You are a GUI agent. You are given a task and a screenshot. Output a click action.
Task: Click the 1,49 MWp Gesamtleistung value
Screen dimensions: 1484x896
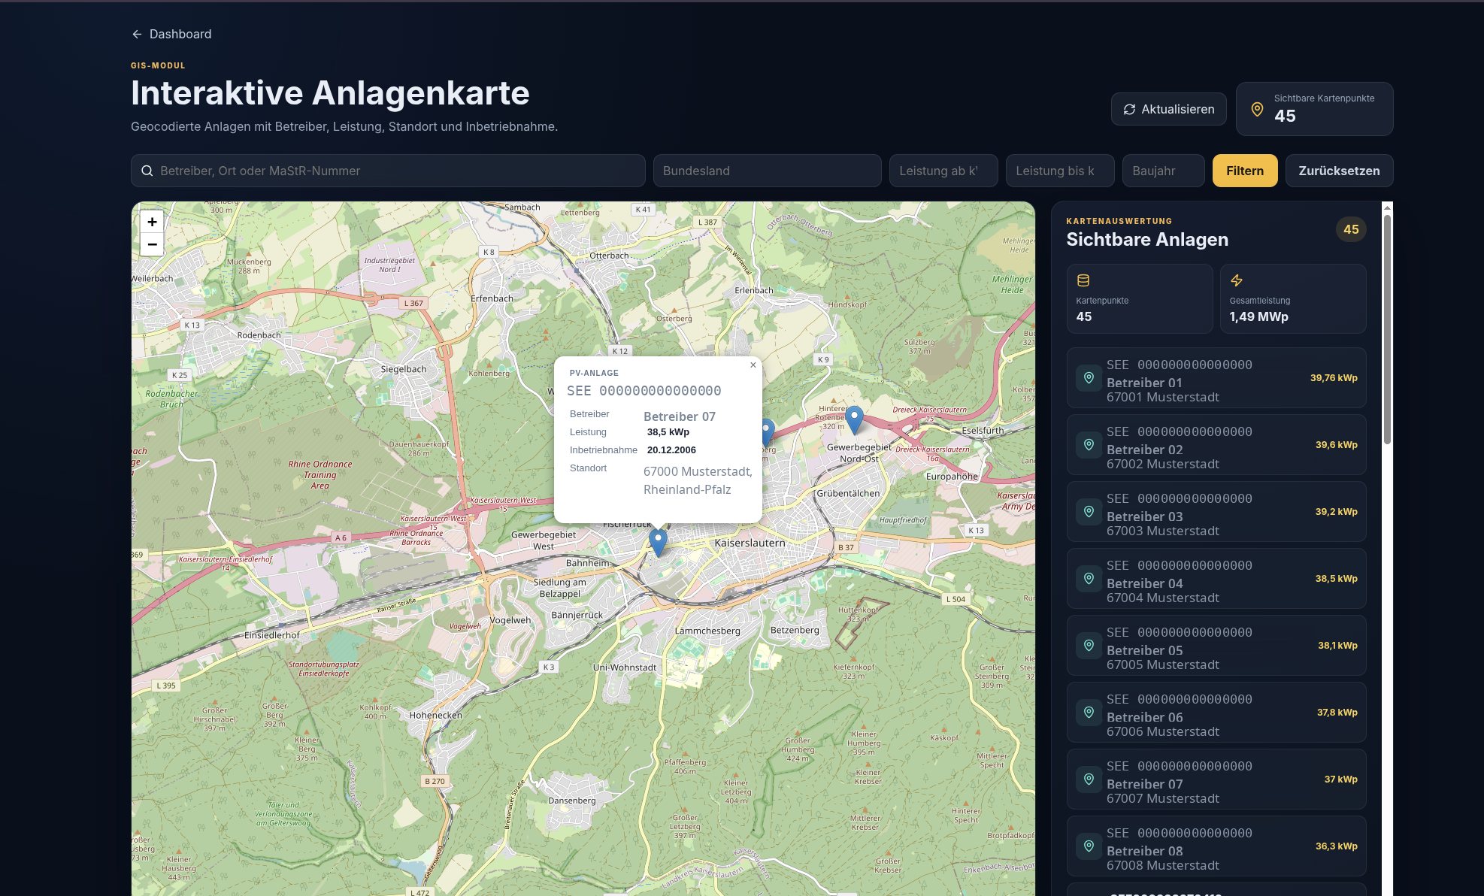pyautogui.click(x=1258, y=316)
